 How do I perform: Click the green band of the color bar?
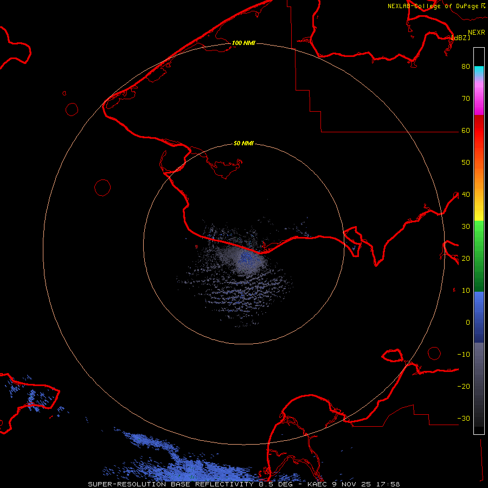[x=479, y=256]
